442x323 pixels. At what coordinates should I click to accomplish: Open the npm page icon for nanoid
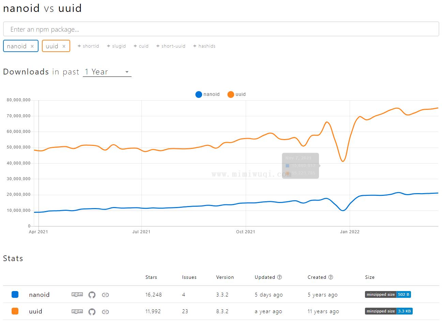[77, 294]
